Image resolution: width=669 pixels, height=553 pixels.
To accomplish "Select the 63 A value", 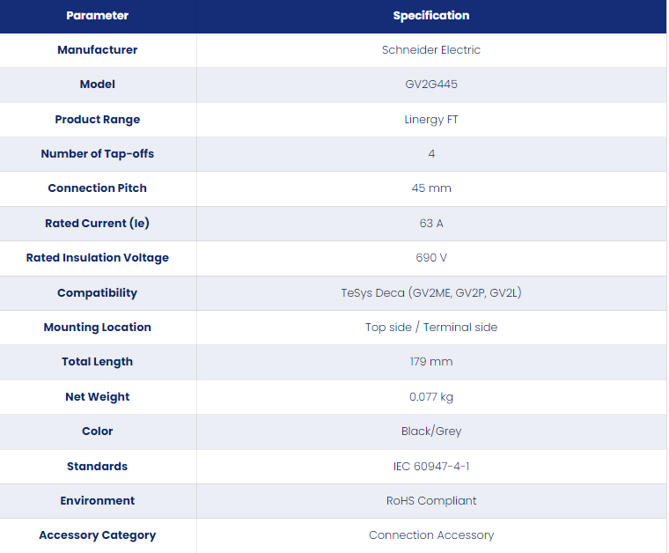I will (431, 223).
